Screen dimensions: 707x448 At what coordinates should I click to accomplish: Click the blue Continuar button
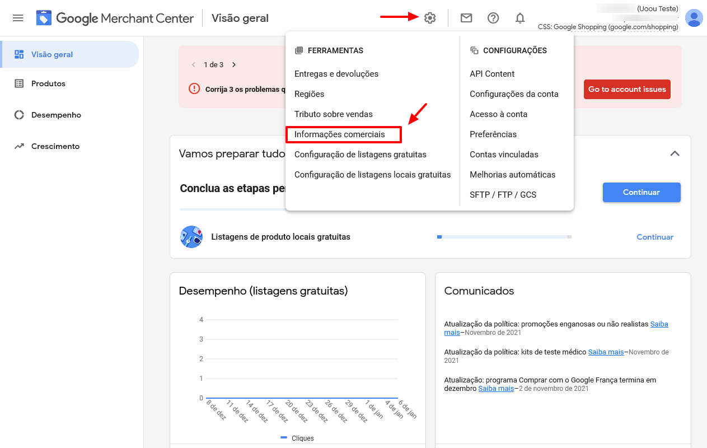(x=642, y=192)
